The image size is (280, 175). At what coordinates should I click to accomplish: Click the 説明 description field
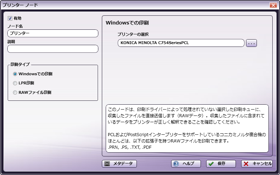point(53,49)
